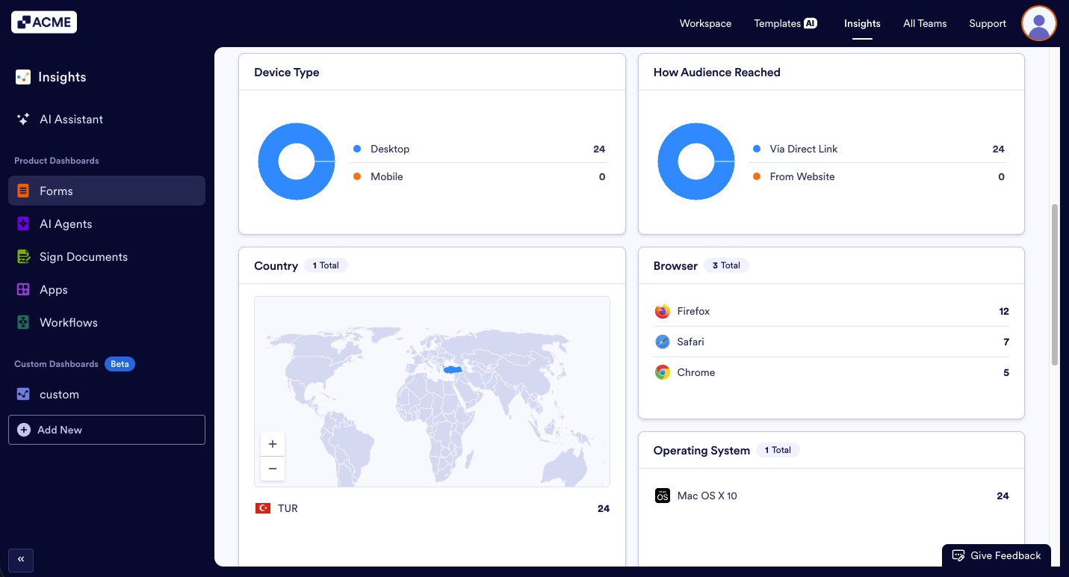Click the Turkish flag next to TUR
The width and height of the screenshot is (1069, 577).
(263, 508)
